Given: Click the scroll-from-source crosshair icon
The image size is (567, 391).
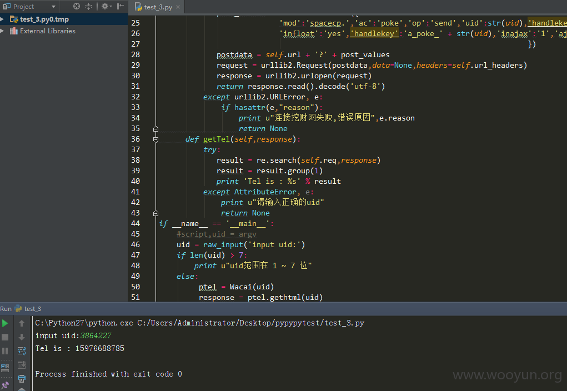Looking at the screenshot, I should [x=76, y=6].
